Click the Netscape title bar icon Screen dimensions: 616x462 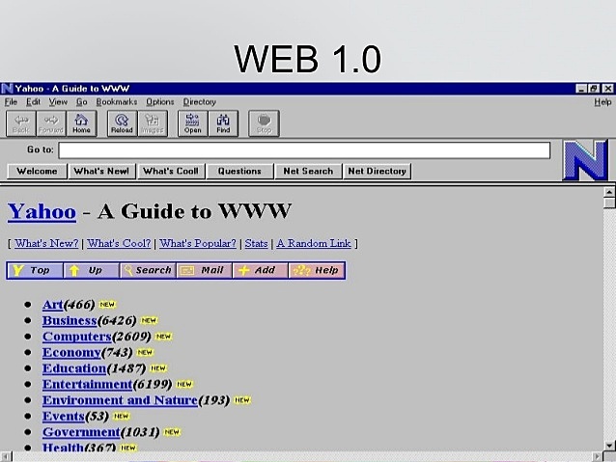[x=7, y=89]
